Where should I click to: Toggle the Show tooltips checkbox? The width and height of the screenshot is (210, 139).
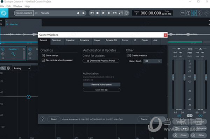(43, 56)
